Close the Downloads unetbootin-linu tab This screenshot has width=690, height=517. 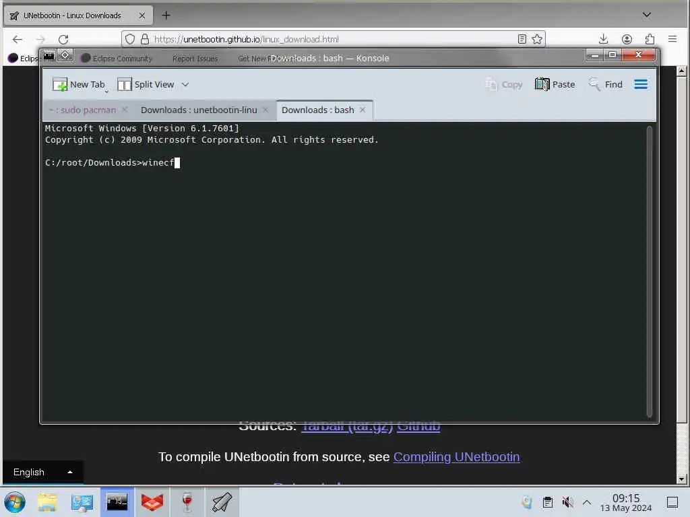pos(265,110)
